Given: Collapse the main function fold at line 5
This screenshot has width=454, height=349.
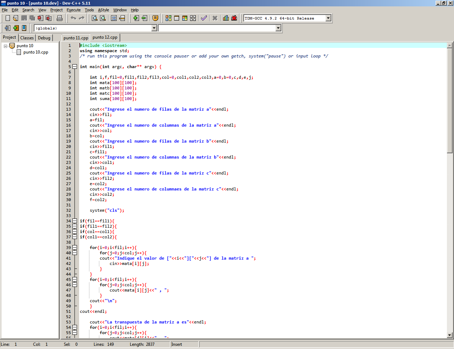Looking at the screenshot, I should click(75, 67).
